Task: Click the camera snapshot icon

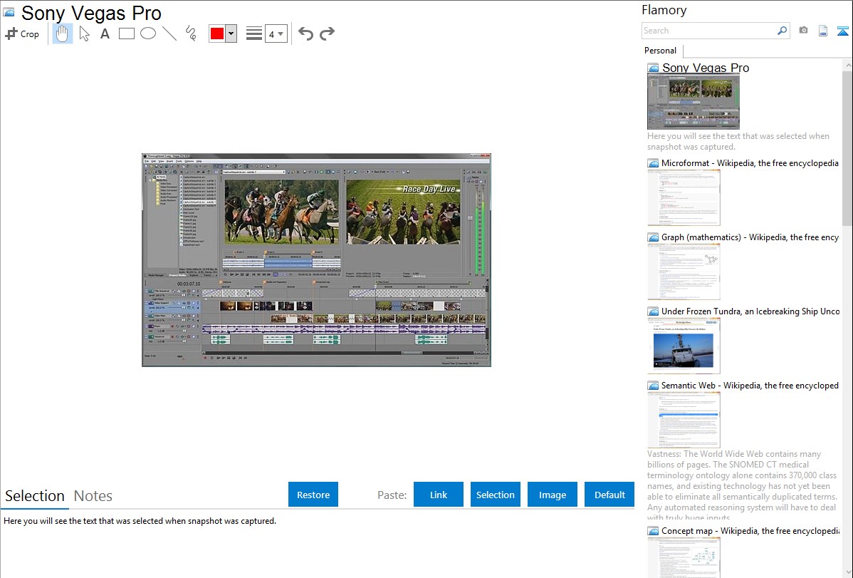Action: [803, 31]
